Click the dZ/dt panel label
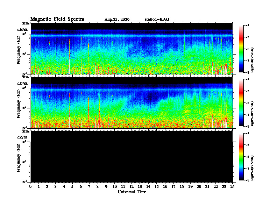This screenshot has width=277, height=214. point(22,137)
